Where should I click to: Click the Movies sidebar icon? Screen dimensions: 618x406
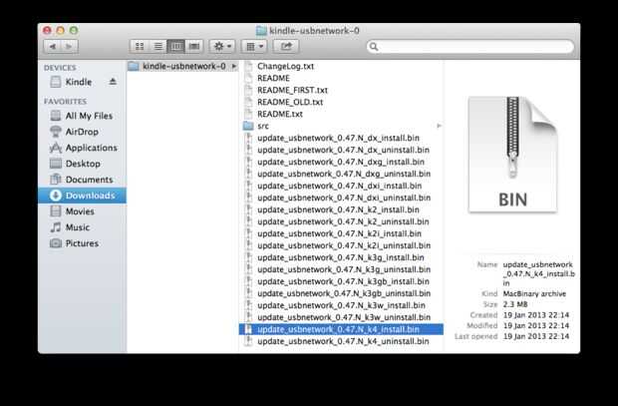(56, 211)
